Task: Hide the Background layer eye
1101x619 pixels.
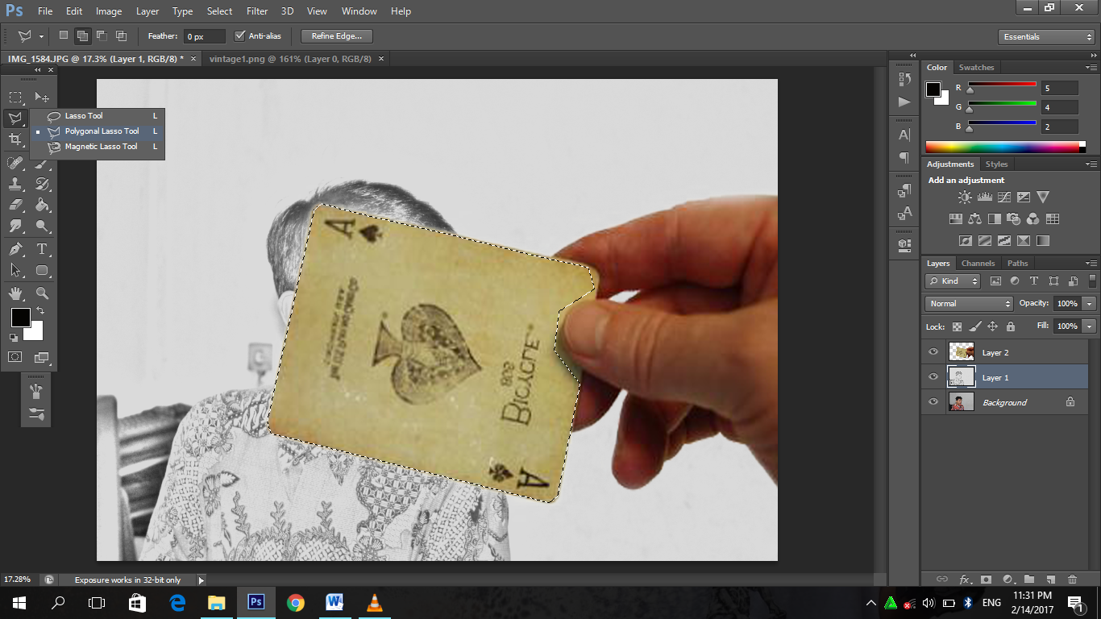Action: pos(933,402)
